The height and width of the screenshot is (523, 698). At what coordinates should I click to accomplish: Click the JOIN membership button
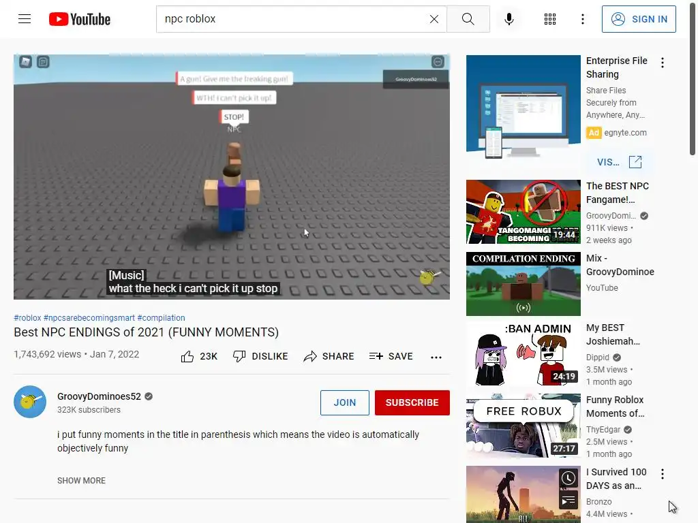coord(344,402)
